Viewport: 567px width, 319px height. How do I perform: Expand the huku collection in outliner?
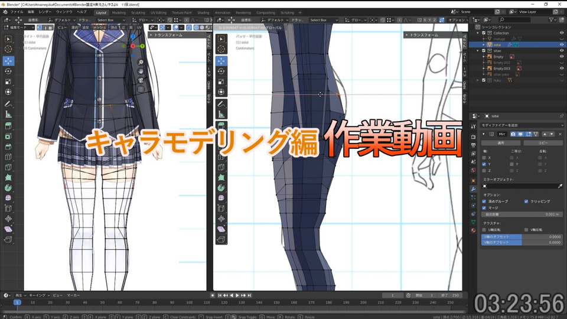tap(478, 80)
